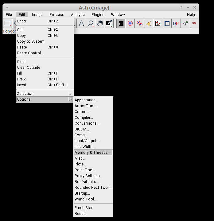Select the Color picker eyedropper tool
Image resolution: width=214 pixels, height=221 pixels.
coord(109,23)
